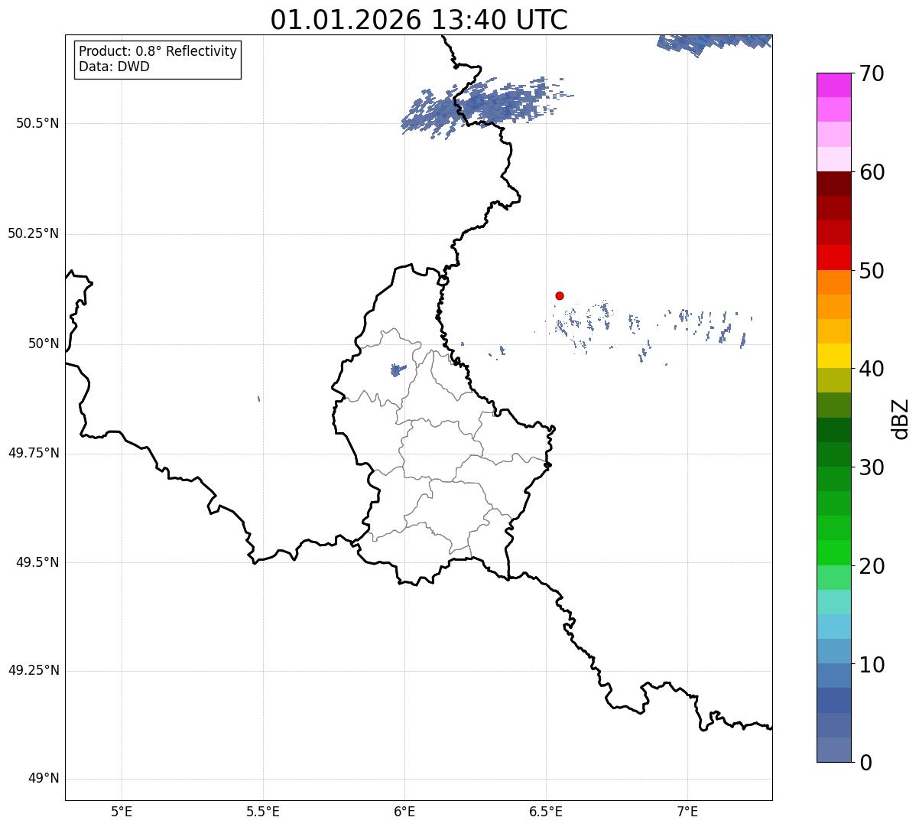Click the 50.25°N latitude label

click(x=33, y=233)
